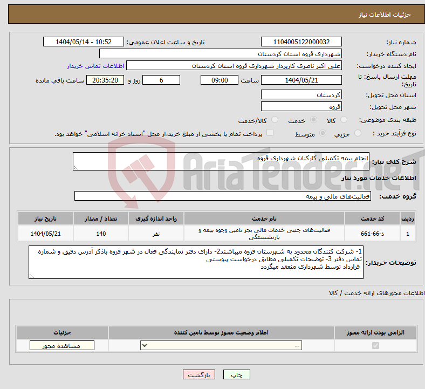The width and height of the screenshot is (425, 389).
Task: Click the buyer organization name field
Action: click(221, 53)
